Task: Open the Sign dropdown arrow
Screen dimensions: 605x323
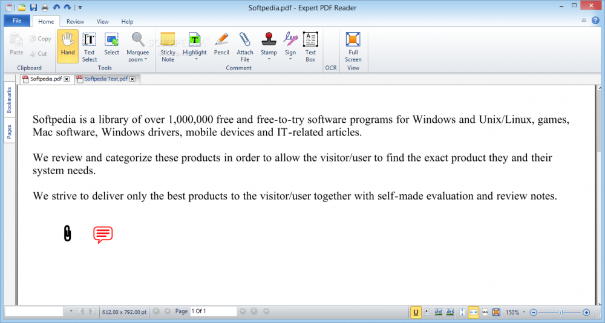Action: pos(290,59)
